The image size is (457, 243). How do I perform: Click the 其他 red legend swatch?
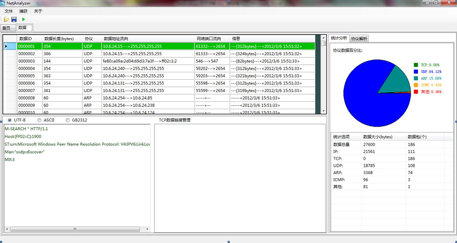point(416,92)
